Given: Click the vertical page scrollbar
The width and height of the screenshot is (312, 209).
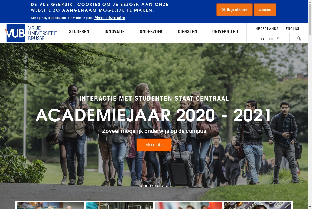Looking at the screenshot, I should coord(310,104).
